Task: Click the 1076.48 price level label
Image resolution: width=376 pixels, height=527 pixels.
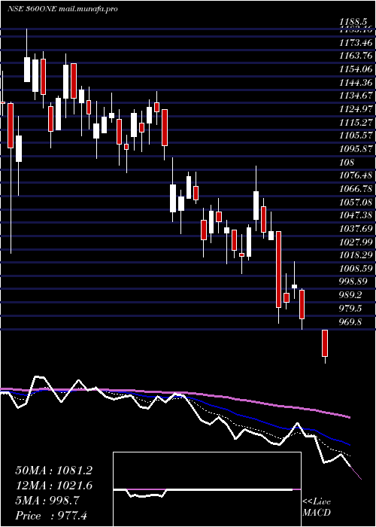Action: (356, 175)
